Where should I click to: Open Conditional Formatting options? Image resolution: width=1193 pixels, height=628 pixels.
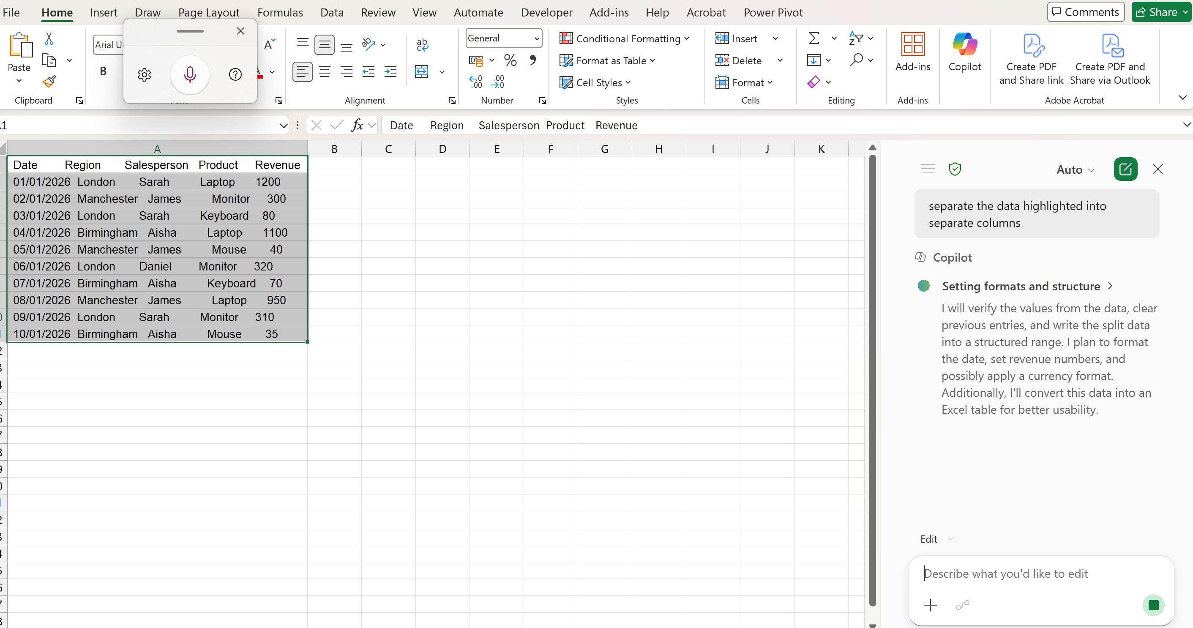(625, 38)
